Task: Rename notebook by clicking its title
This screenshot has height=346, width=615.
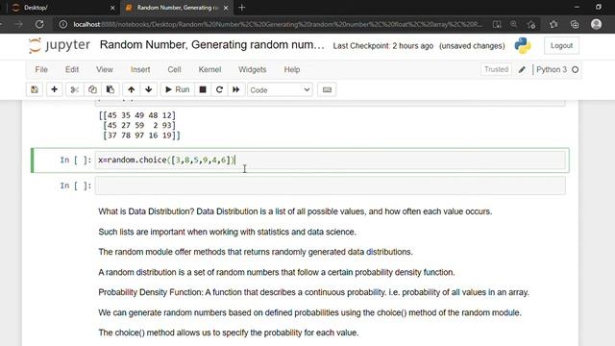Action: (211, 45)
